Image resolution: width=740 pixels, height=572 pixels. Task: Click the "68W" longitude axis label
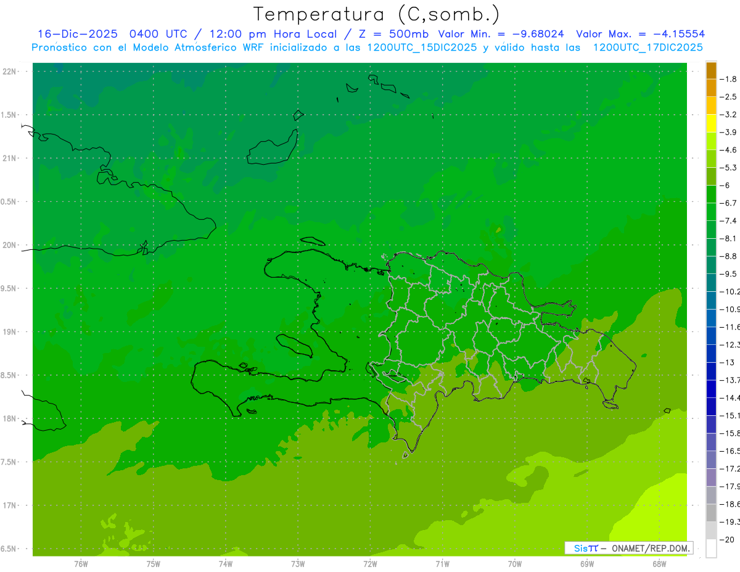click(x=659, y=564)
